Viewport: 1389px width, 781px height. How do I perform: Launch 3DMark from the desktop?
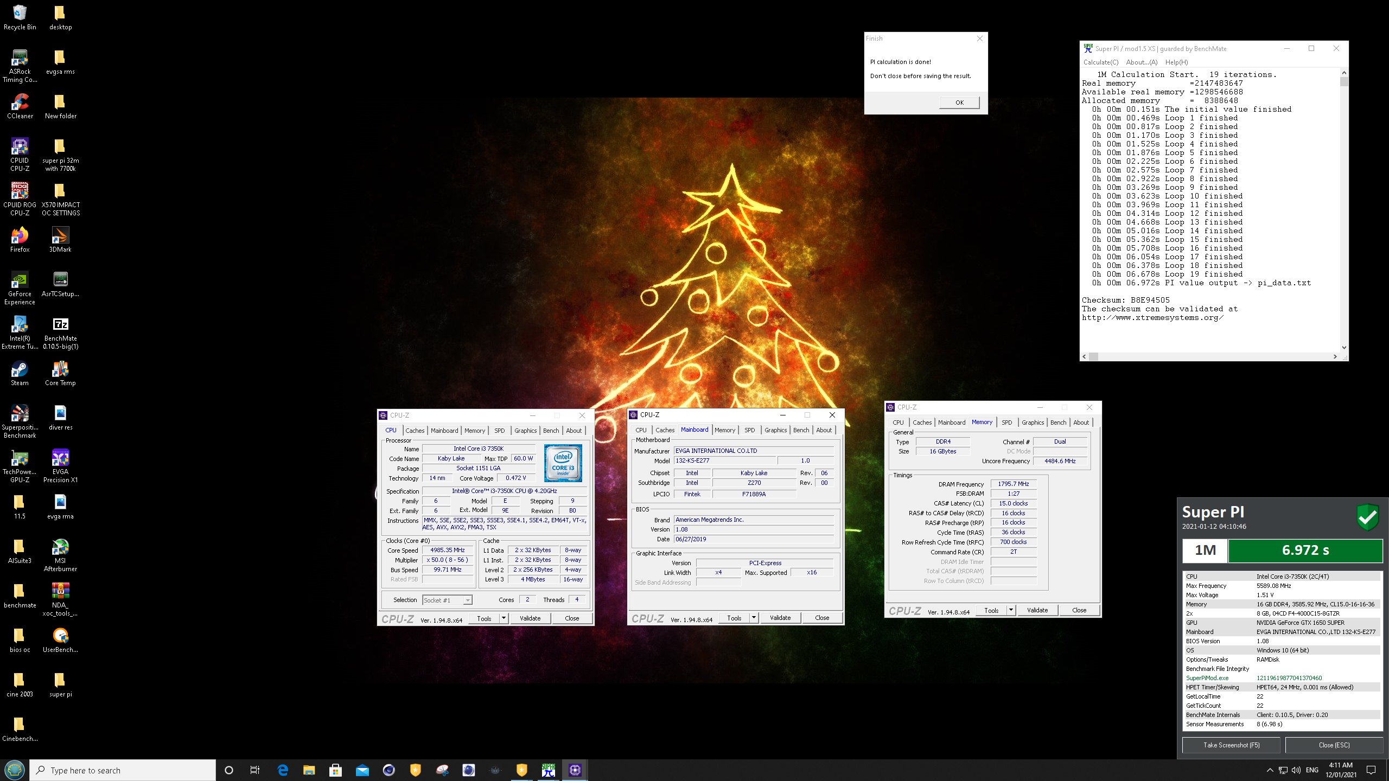click(60, 240)
